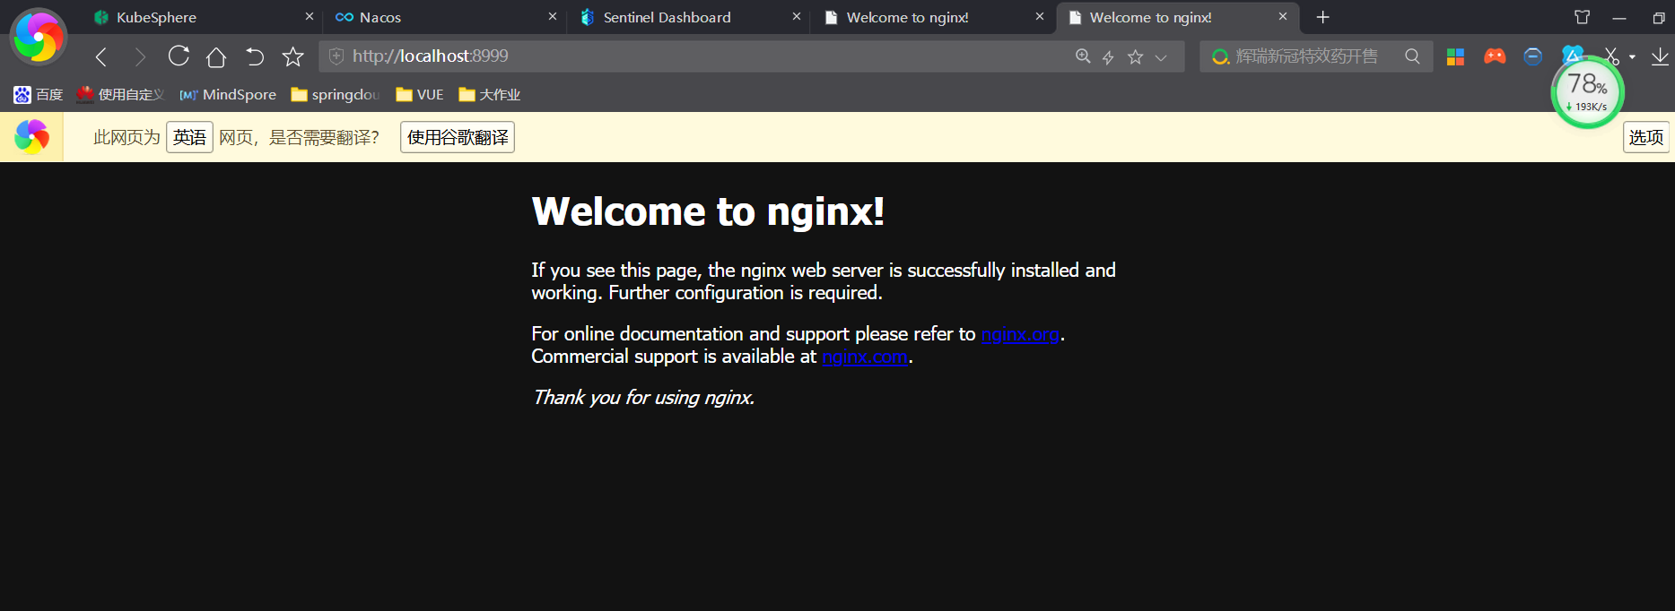Viewport: 1675px width, 611px height.
Task: Click the 使用谷歌翻译 button
Action: tap(458, 137)
